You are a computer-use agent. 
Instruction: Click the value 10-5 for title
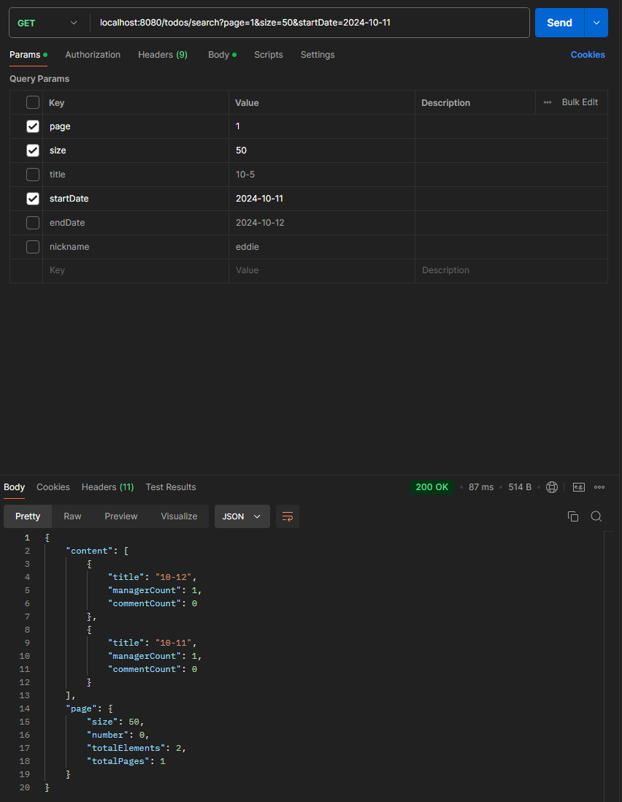click(245, 175)
